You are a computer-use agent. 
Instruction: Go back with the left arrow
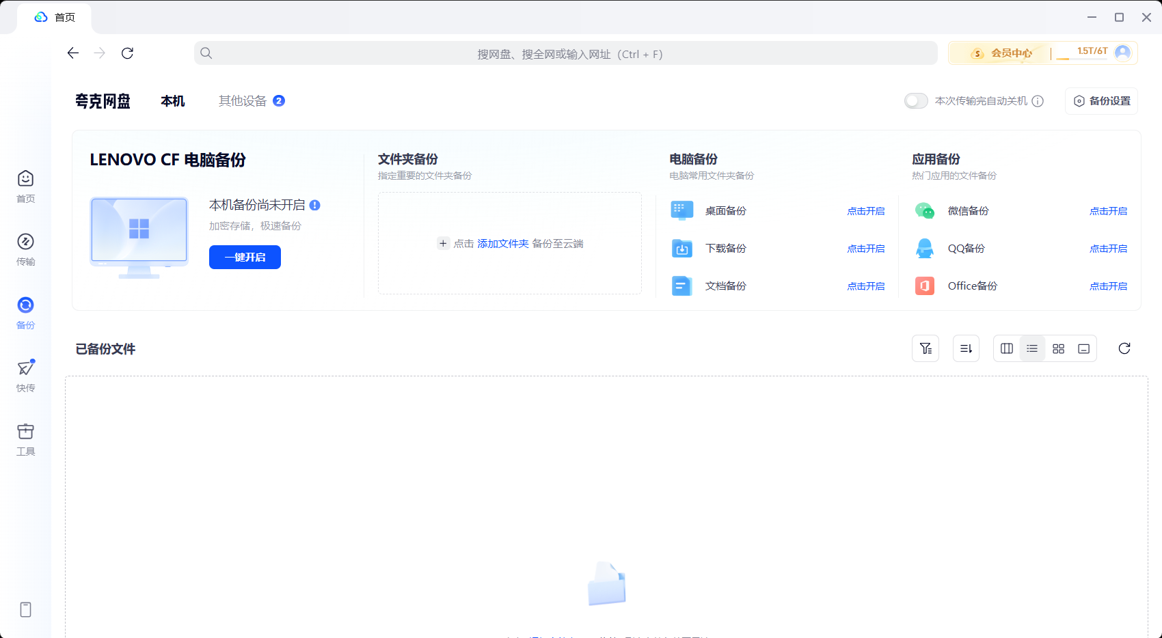tap(72, 53)
